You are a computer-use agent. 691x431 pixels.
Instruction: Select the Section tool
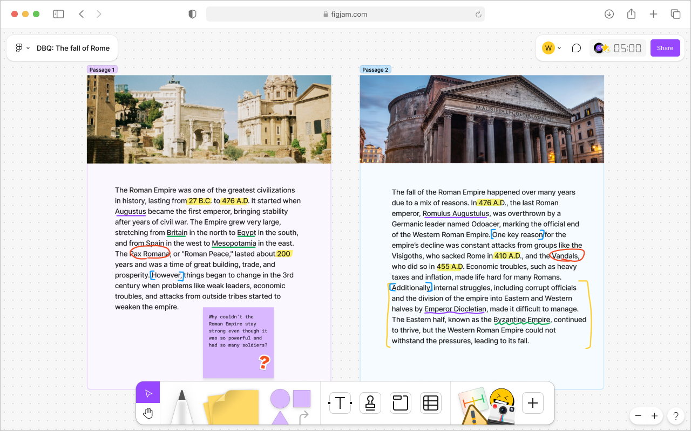coord(400,403)
